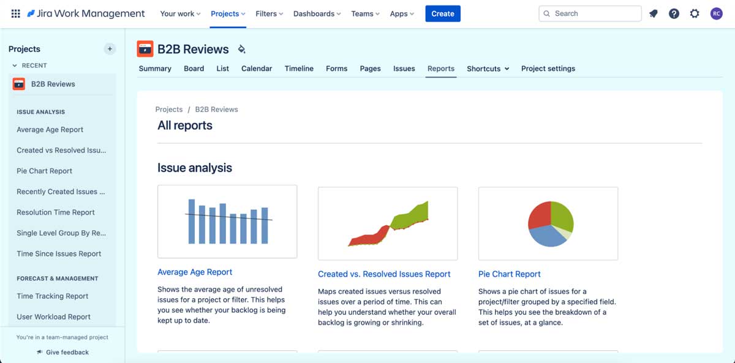This screenshot has height=363, width=735.
Task: Click the B2B Reviews project avatar in sidebar
Action: (x=19, y=83)
